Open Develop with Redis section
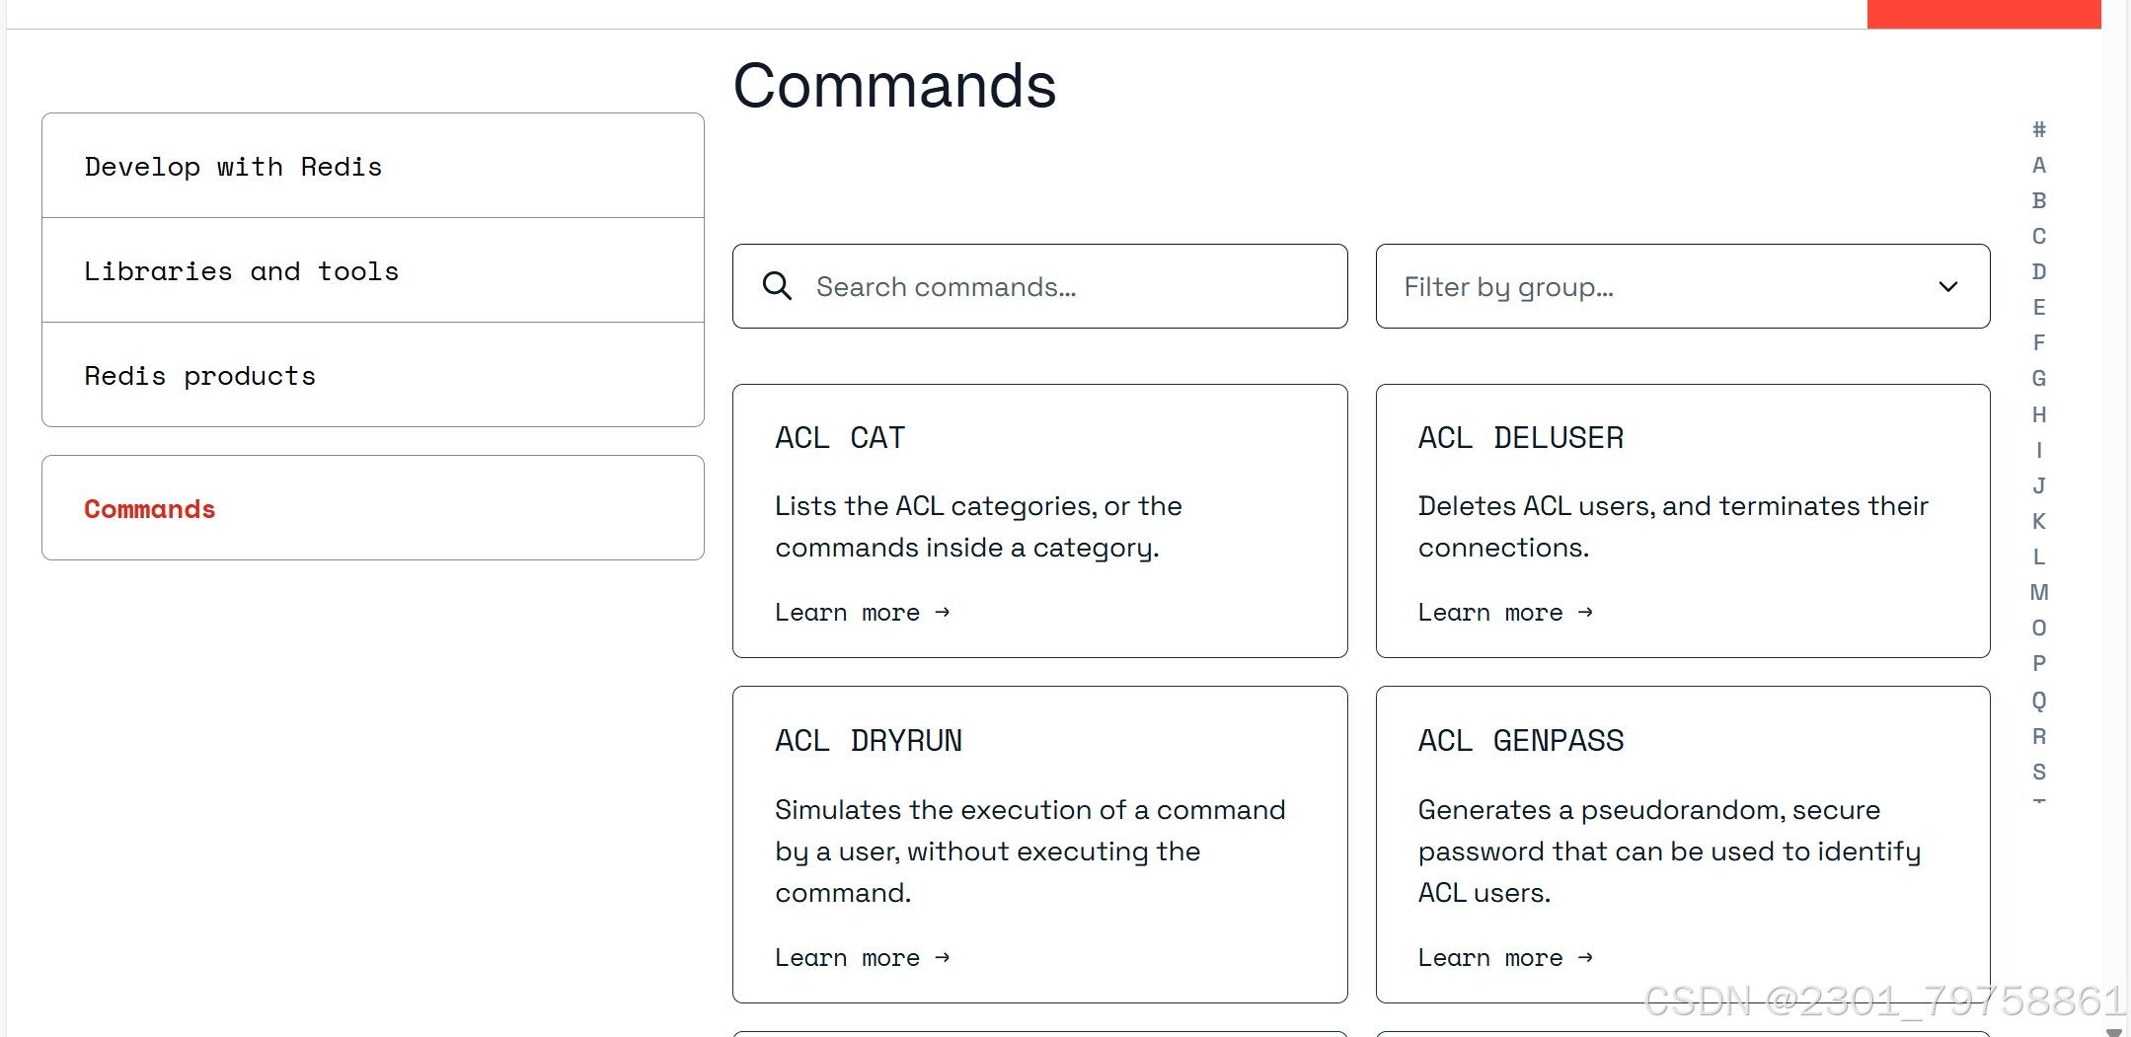This screenshot has height=1037, width=2131. [x=233, y=167]
